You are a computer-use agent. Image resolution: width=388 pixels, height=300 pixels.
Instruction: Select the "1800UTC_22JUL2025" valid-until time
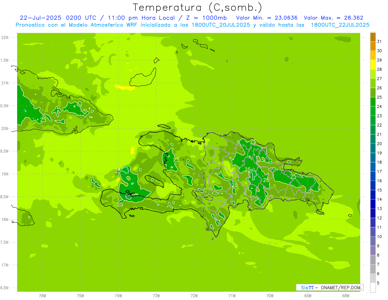pos(340,25)
